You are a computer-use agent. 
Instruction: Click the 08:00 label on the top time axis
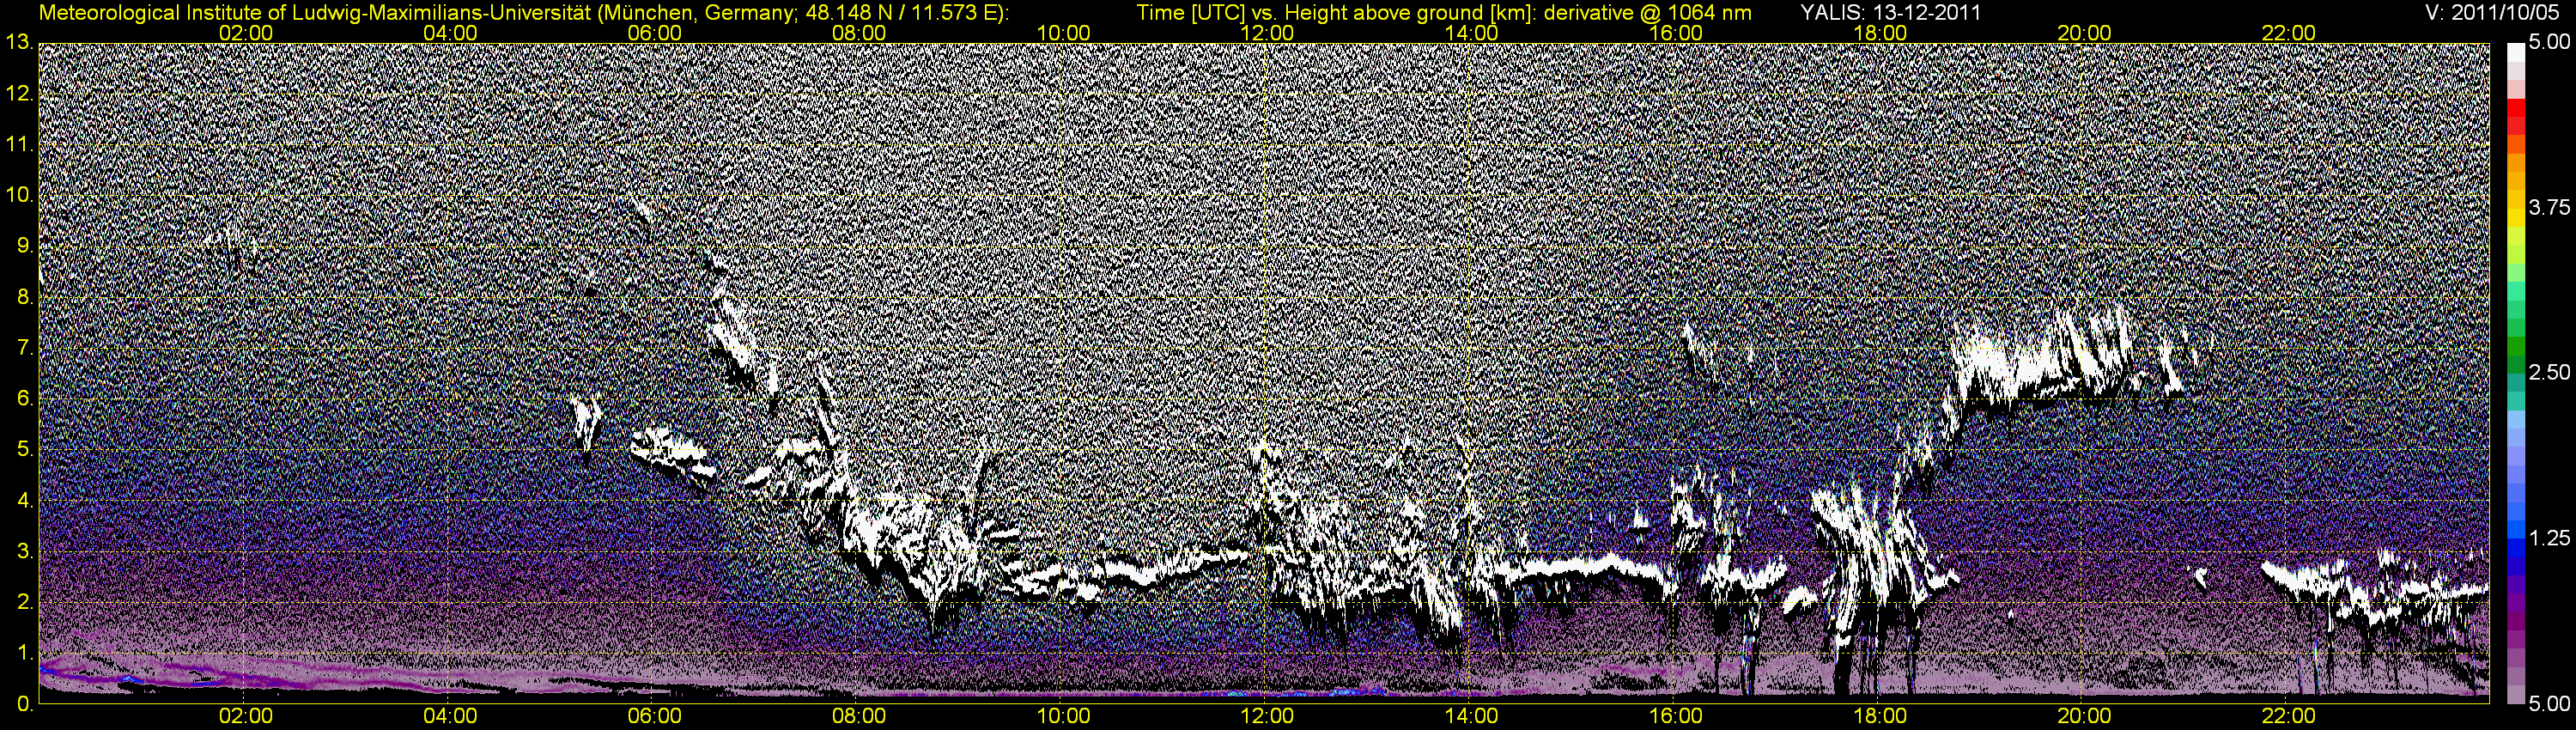point(859,33)
